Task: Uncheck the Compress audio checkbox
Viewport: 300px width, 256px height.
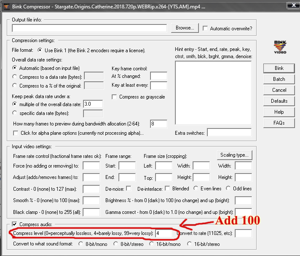Action: pyautogui.click(x=14, y=224)
